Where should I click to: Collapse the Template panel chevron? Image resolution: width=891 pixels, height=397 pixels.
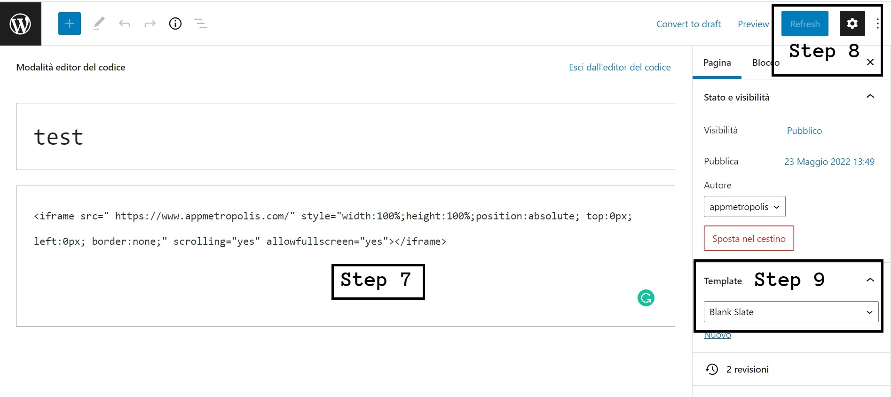coord(870,280)
